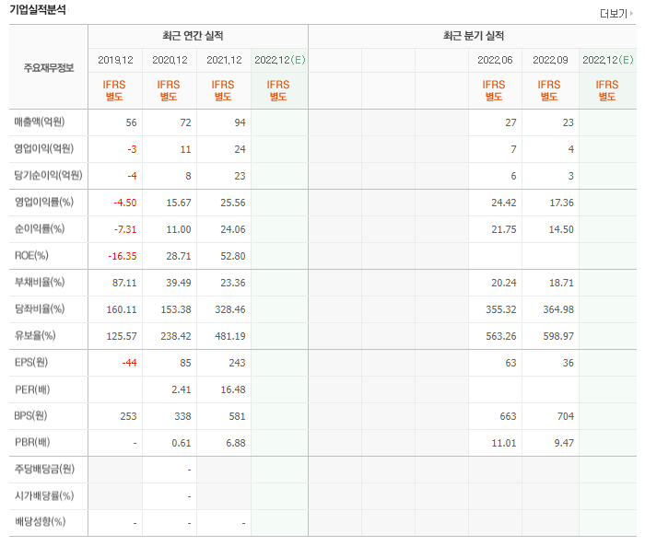
Task: Click the 주요재무정보 header cell
Action: (49, 67)
